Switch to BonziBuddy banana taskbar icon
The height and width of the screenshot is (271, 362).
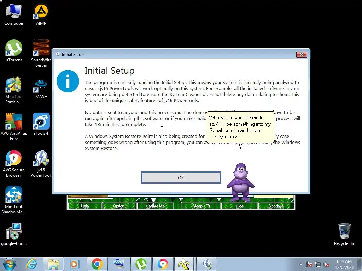pyautogui.click(x=185, y=264)
